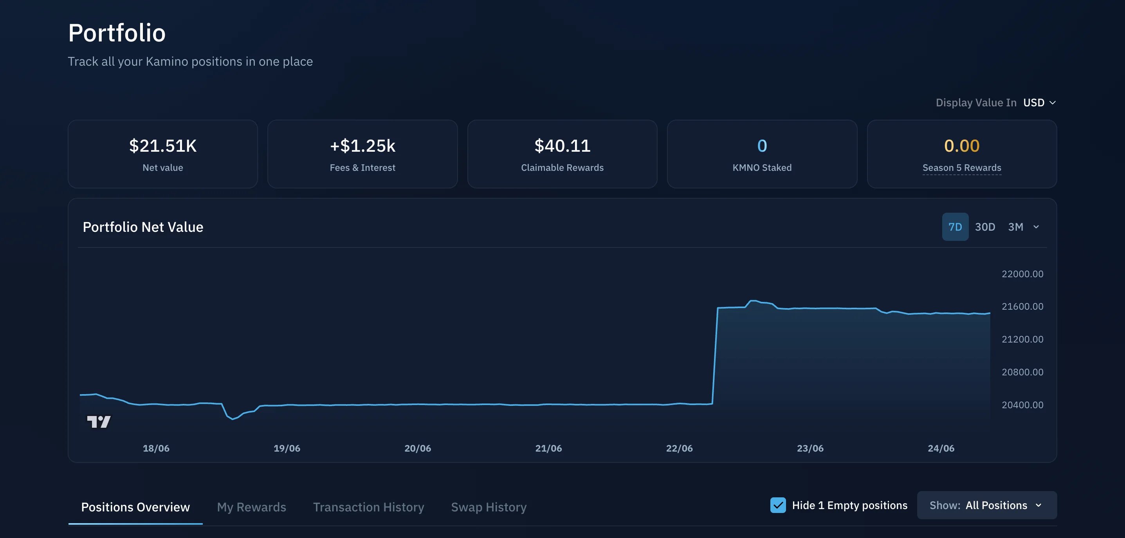Image resolution: width=1125 pixels, height=538 pixels.
Task: Open the Show: All Positions dropdown
Action: tap(986, 505)
